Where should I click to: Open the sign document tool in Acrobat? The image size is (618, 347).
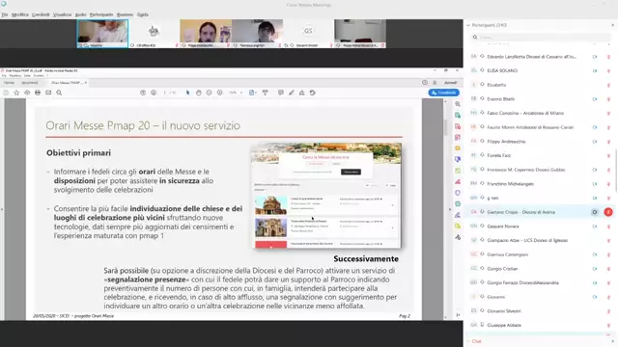tap(302, 93)
